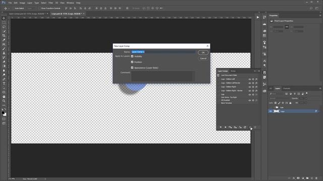Expand the Sale layer group
The height and width of the screenshot is (181, 323).
click(x=274, y=107)
